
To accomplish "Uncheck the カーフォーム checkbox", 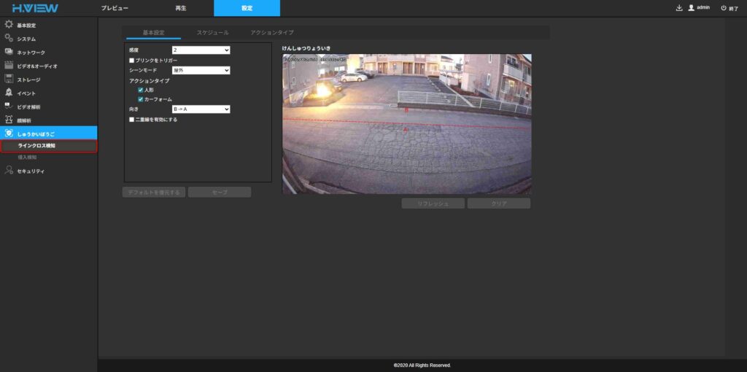I will [x=141, y=99].
